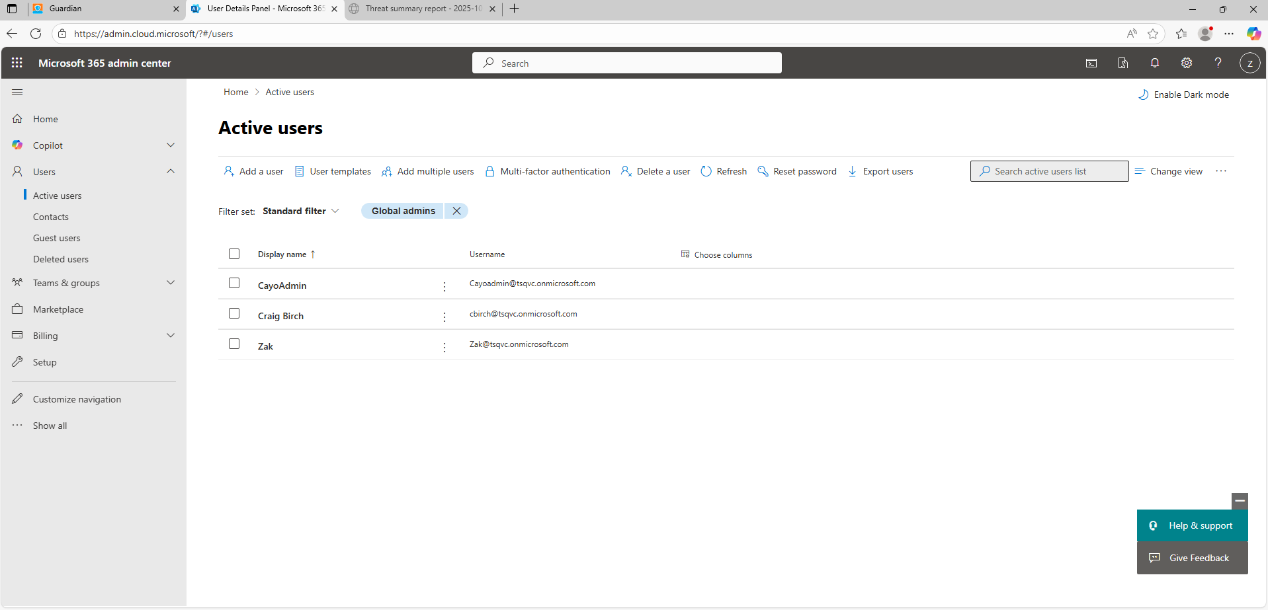Viewport: 1268px width, 610px height.
Task: Click the Enable Dark mode toggle
Action: point(1183,95)
